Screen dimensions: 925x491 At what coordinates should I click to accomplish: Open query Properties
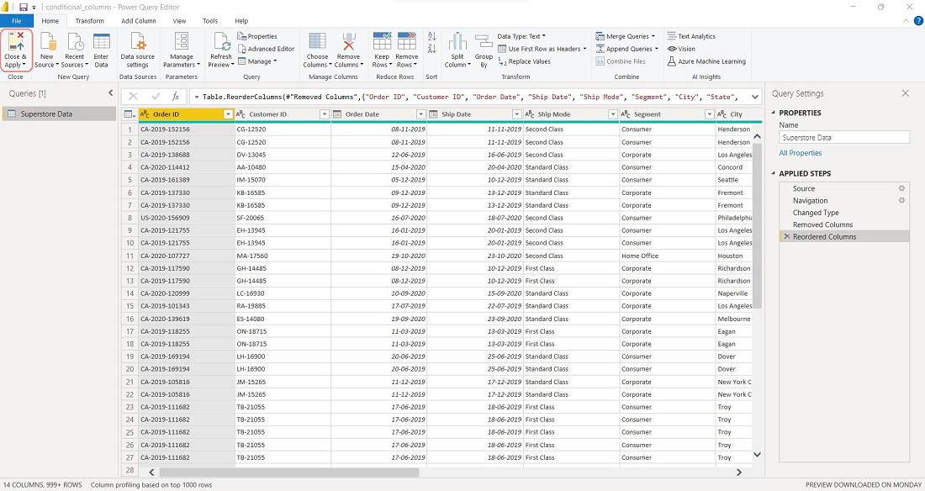[x=257, y=36]
